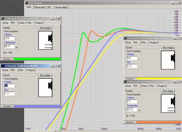Open Plot tab in [2]Vented Mark Audio window
Screen dimensions: 182x132
pyautogui.click(x=152, y=86)
